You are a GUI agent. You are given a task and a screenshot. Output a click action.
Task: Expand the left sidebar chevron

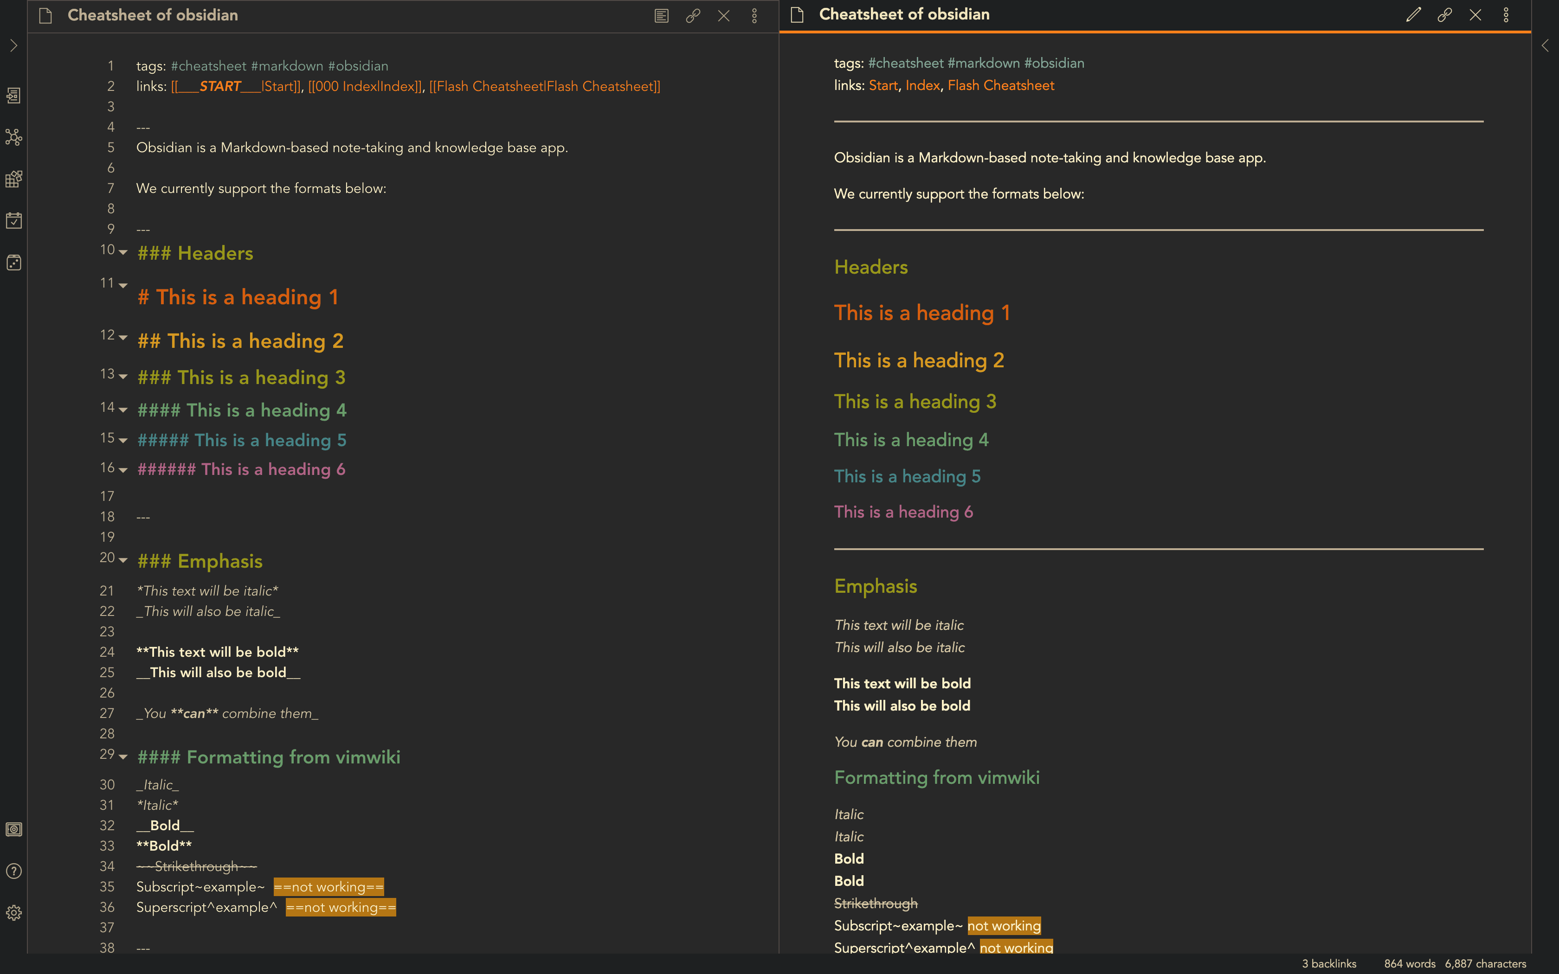[13, 46]
